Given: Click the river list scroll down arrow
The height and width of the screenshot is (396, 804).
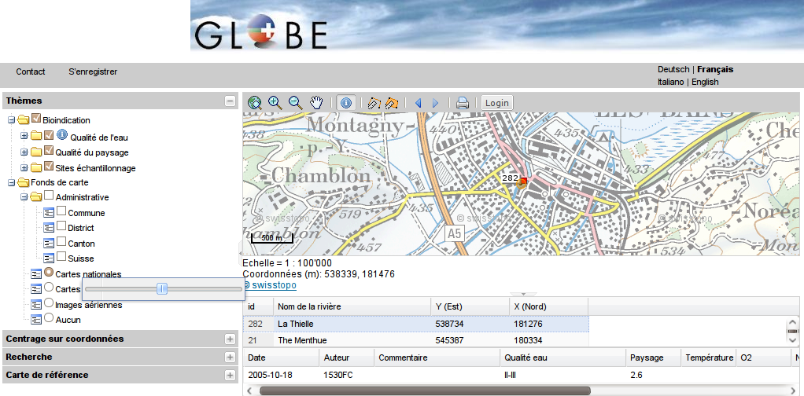Looking at the screenshot, I should pyautogui.click(x=793, y=340).
